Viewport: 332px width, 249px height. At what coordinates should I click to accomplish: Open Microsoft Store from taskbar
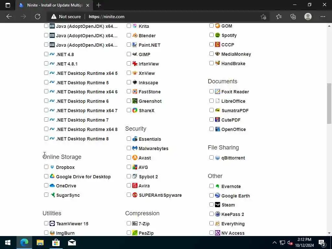(56, 243)
